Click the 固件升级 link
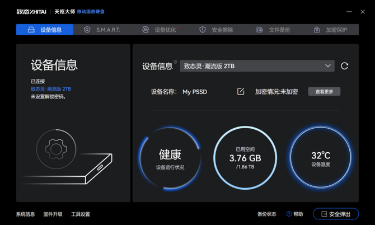The image size is (375, 225). point(53,214)
